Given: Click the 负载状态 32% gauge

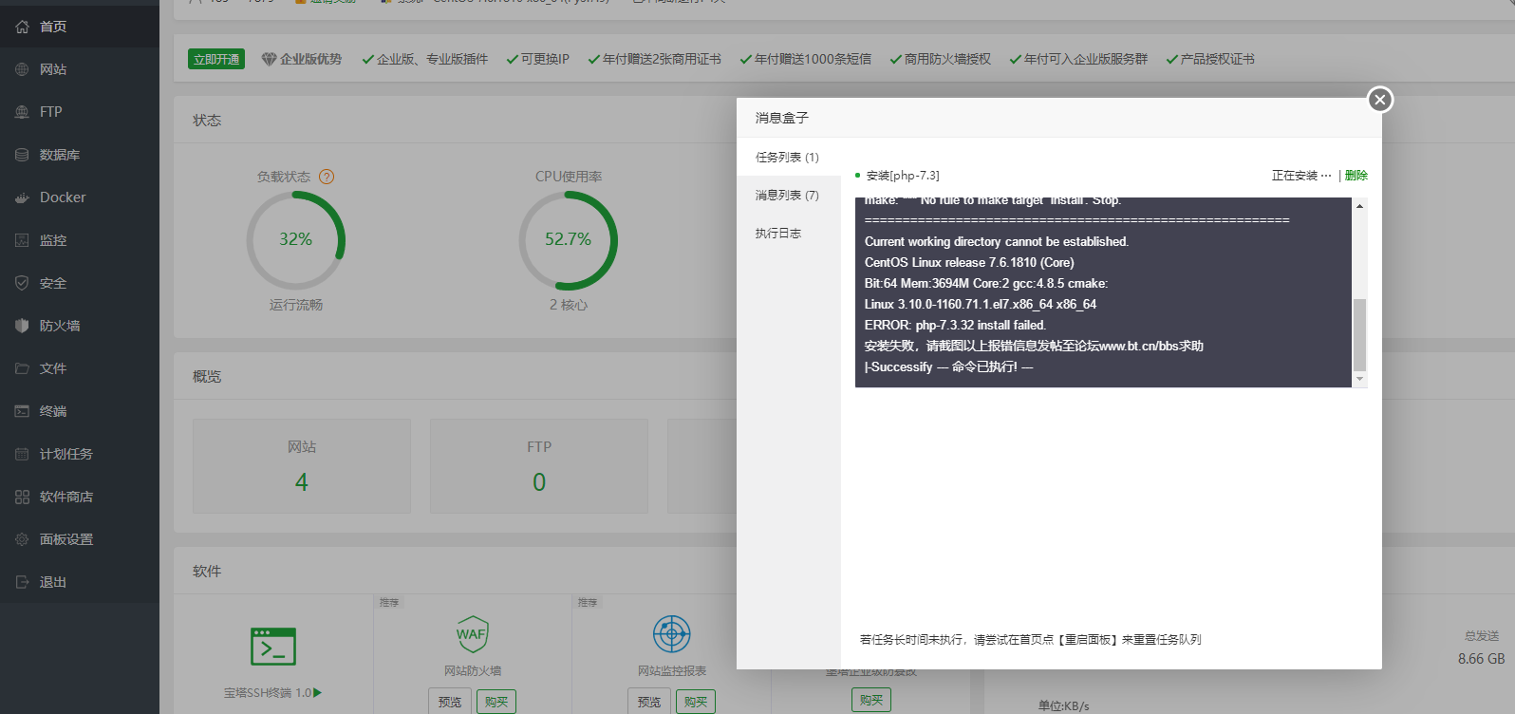Looking at the screenshot, I should tap(295, 240).
